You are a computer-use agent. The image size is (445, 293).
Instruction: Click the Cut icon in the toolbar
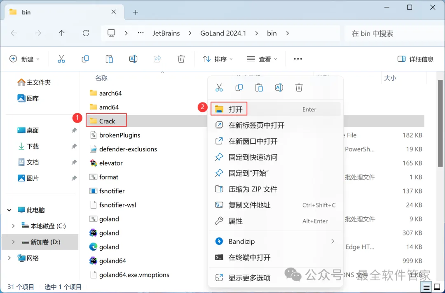(x=61, y=59)
